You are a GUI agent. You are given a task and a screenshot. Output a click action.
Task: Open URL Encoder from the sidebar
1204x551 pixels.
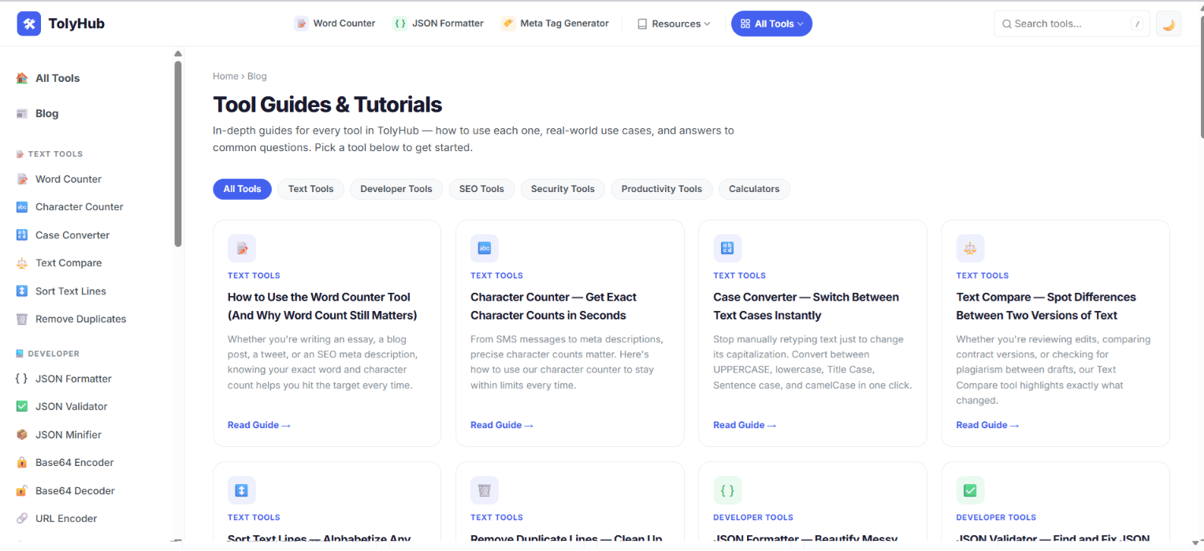(x=66, y=519)
